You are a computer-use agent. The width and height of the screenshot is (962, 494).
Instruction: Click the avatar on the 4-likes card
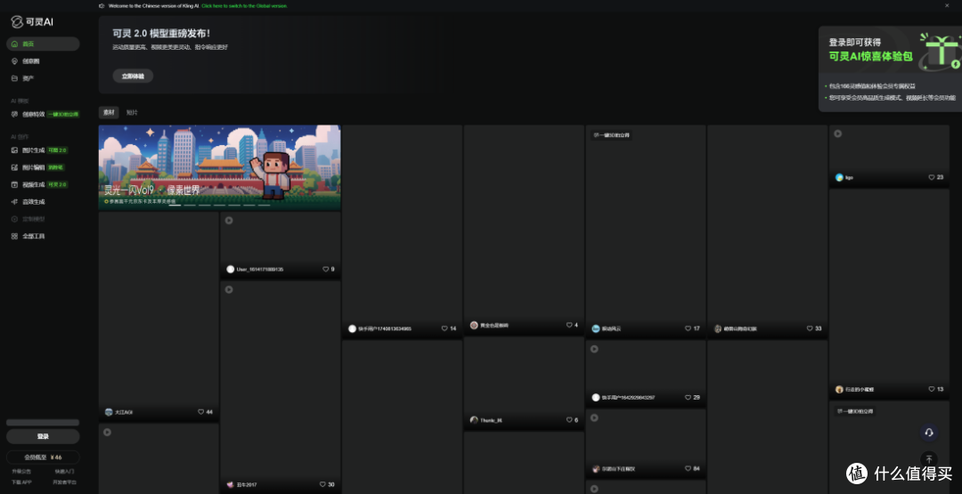pos(474,325)
